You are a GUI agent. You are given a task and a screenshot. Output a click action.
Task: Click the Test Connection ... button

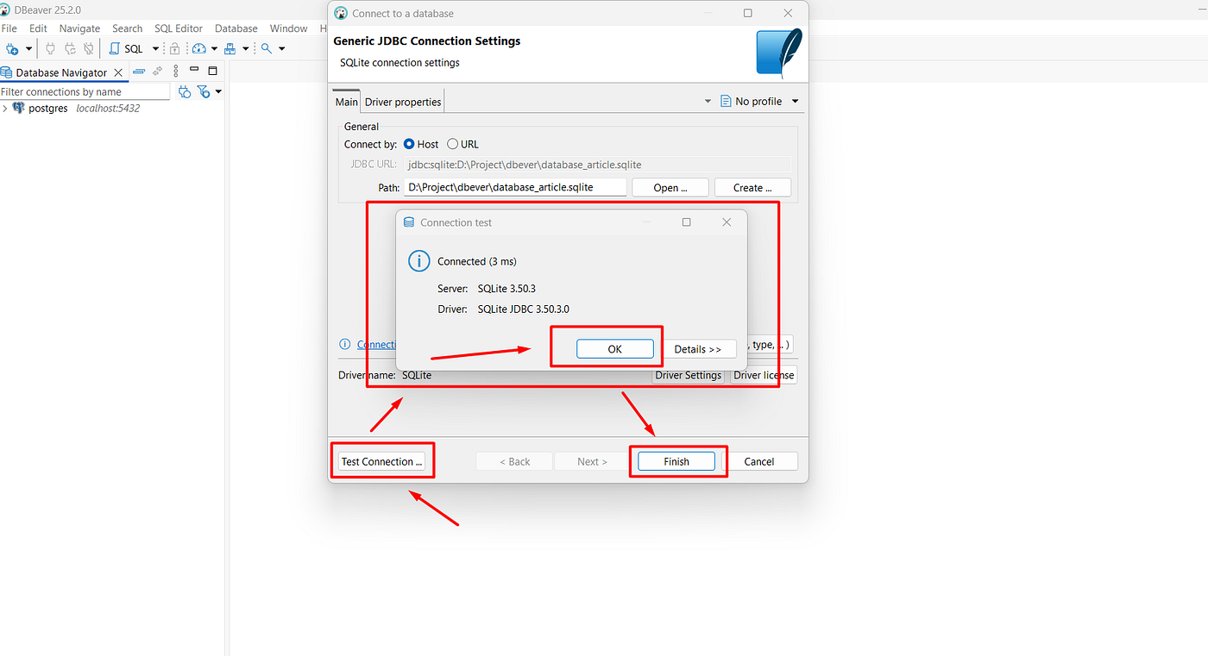[x=382, y=461]
